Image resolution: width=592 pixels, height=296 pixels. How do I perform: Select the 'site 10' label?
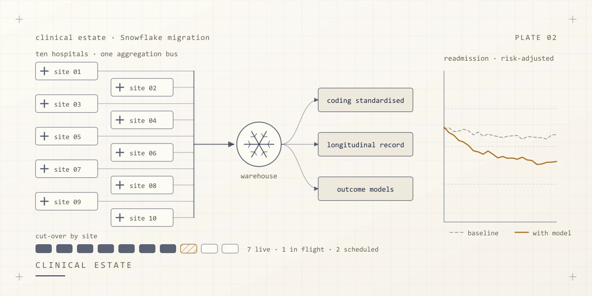tap(143, 218)
